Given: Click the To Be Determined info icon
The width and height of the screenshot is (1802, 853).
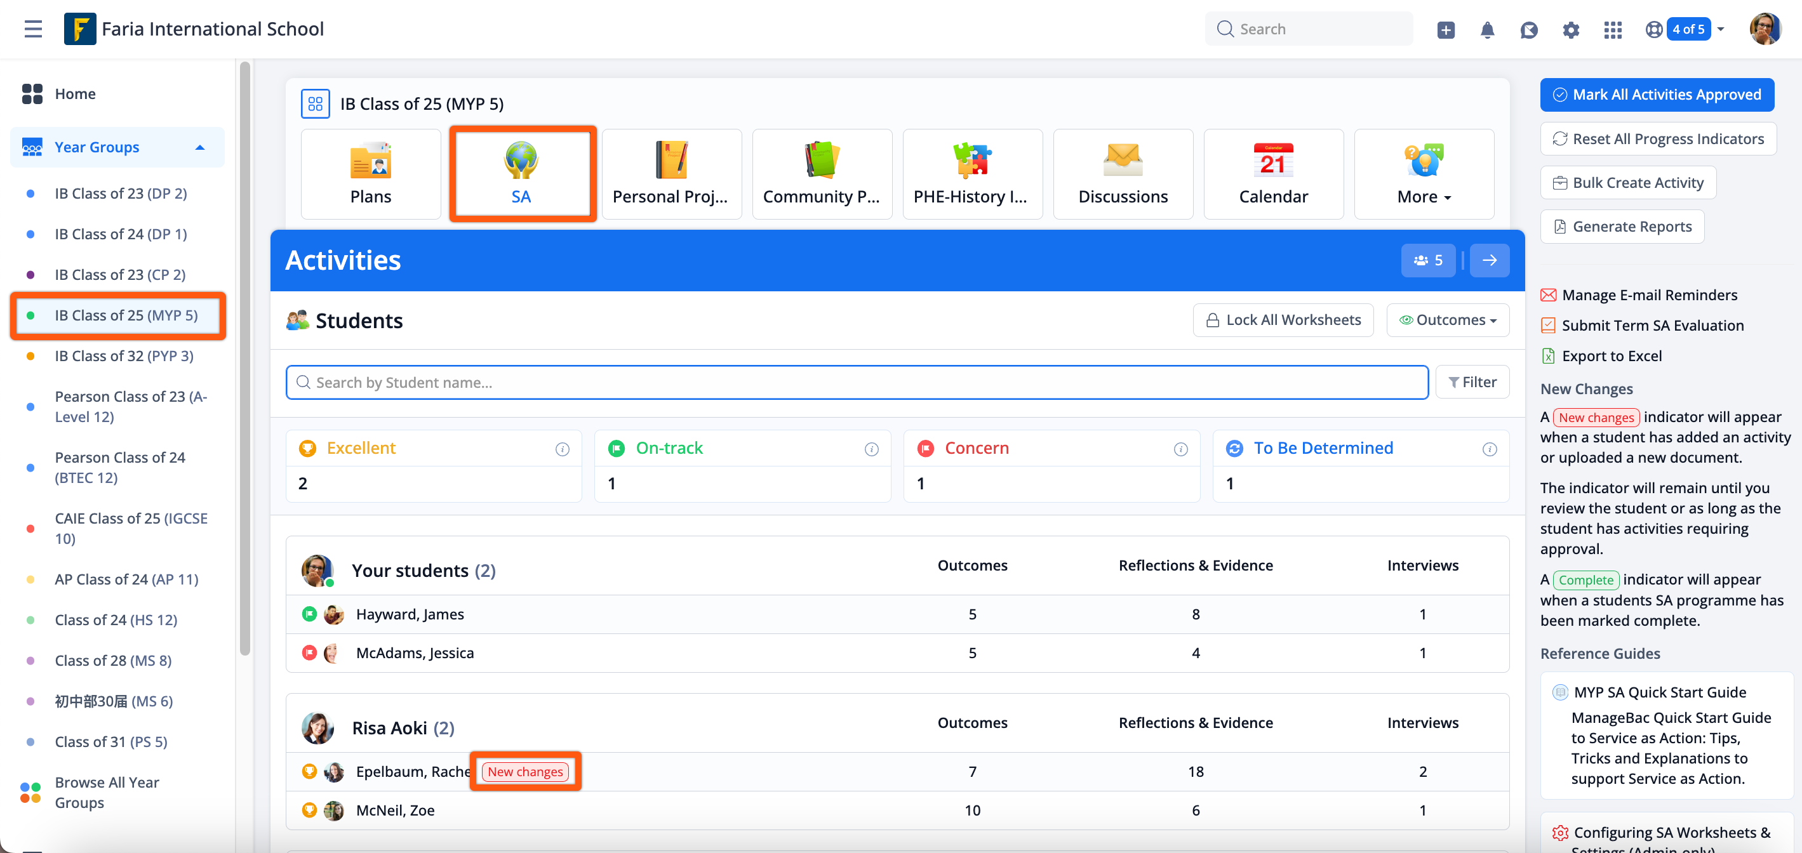Looking at the screenshot, I should 1490,449.
